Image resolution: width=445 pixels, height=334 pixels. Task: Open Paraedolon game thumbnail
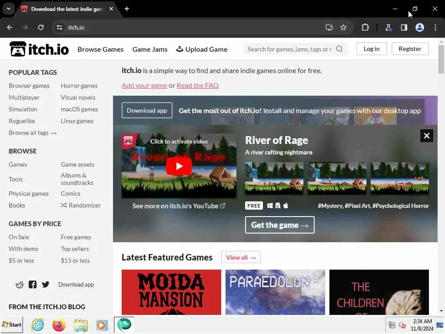(275, 292)
